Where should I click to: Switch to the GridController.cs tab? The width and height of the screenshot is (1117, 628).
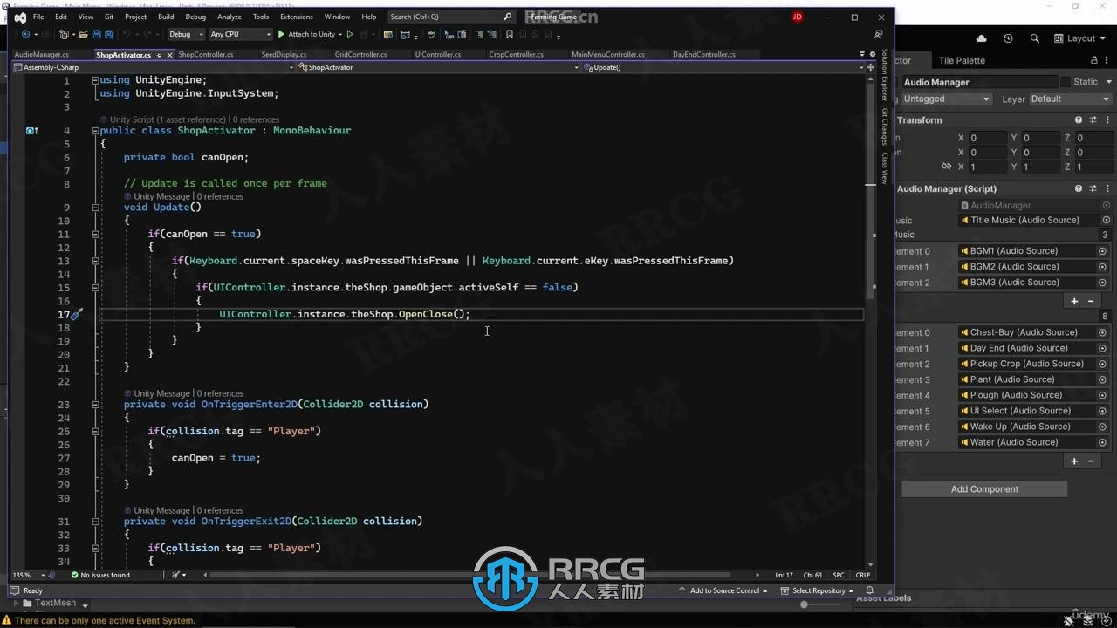click(360, 55)
